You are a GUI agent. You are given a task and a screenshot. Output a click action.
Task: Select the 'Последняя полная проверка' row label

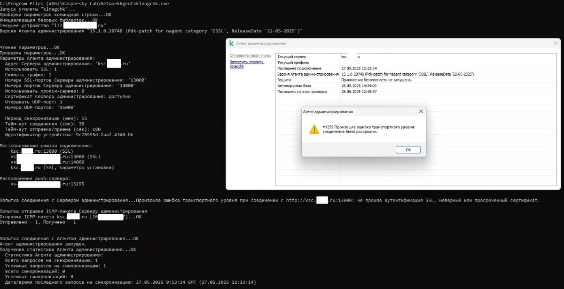301,91
